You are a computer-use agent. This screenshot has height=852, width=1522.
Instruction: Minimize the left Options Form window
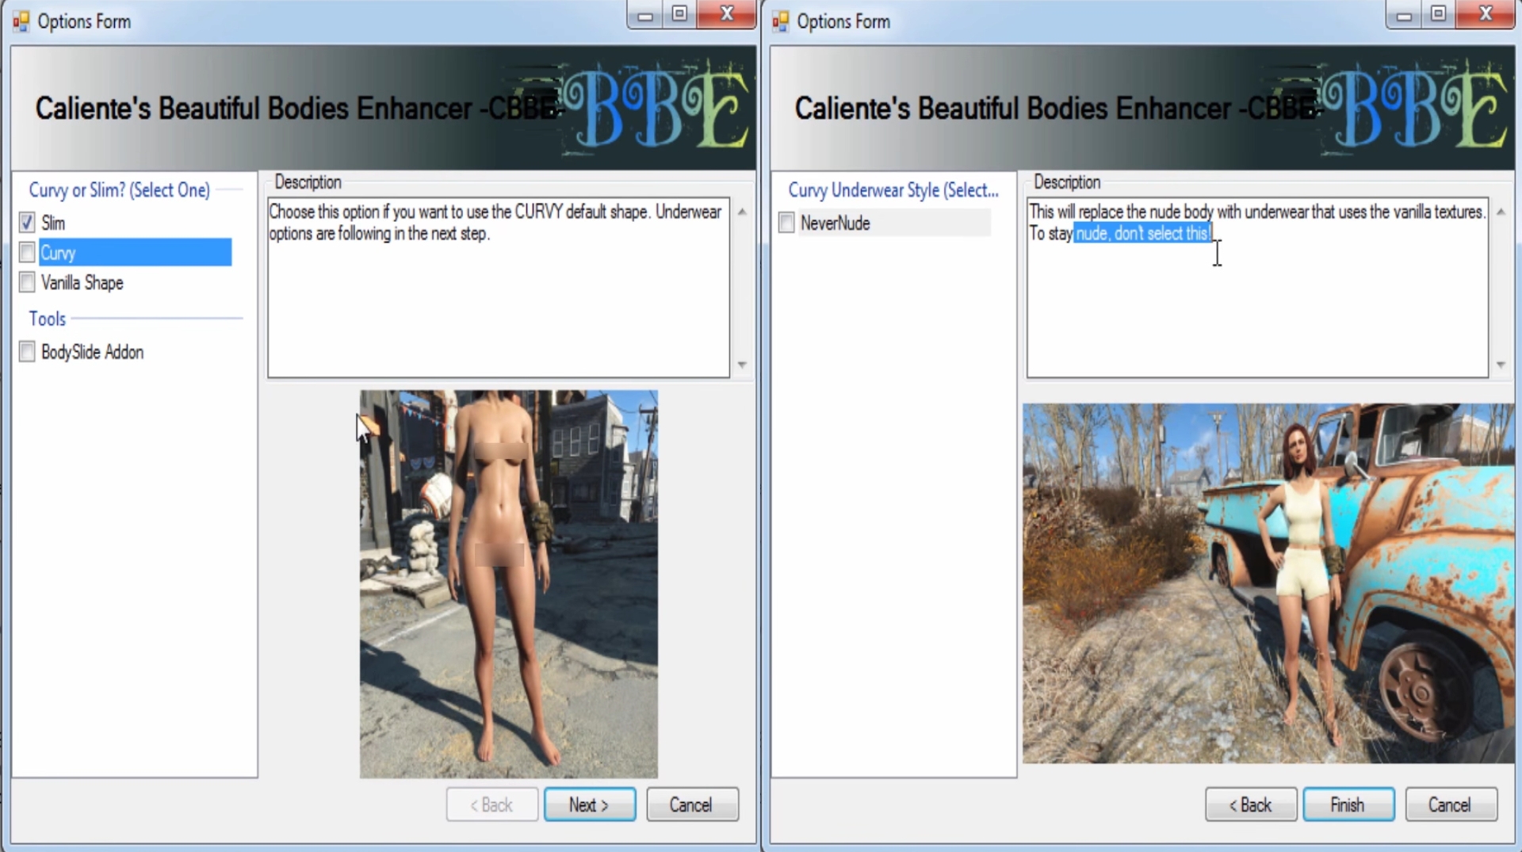[x=645, y=14]
